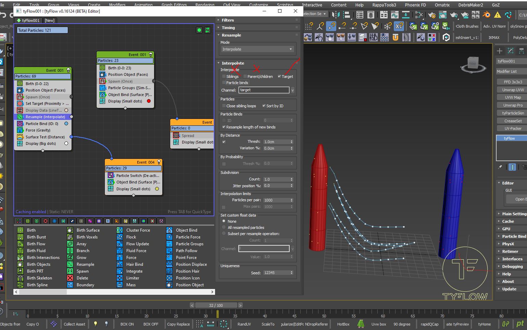Click the red display color dot in Event 001
The width and height of the screenshot is (527, 330).
pyautogui.click(x=149, y=101)
